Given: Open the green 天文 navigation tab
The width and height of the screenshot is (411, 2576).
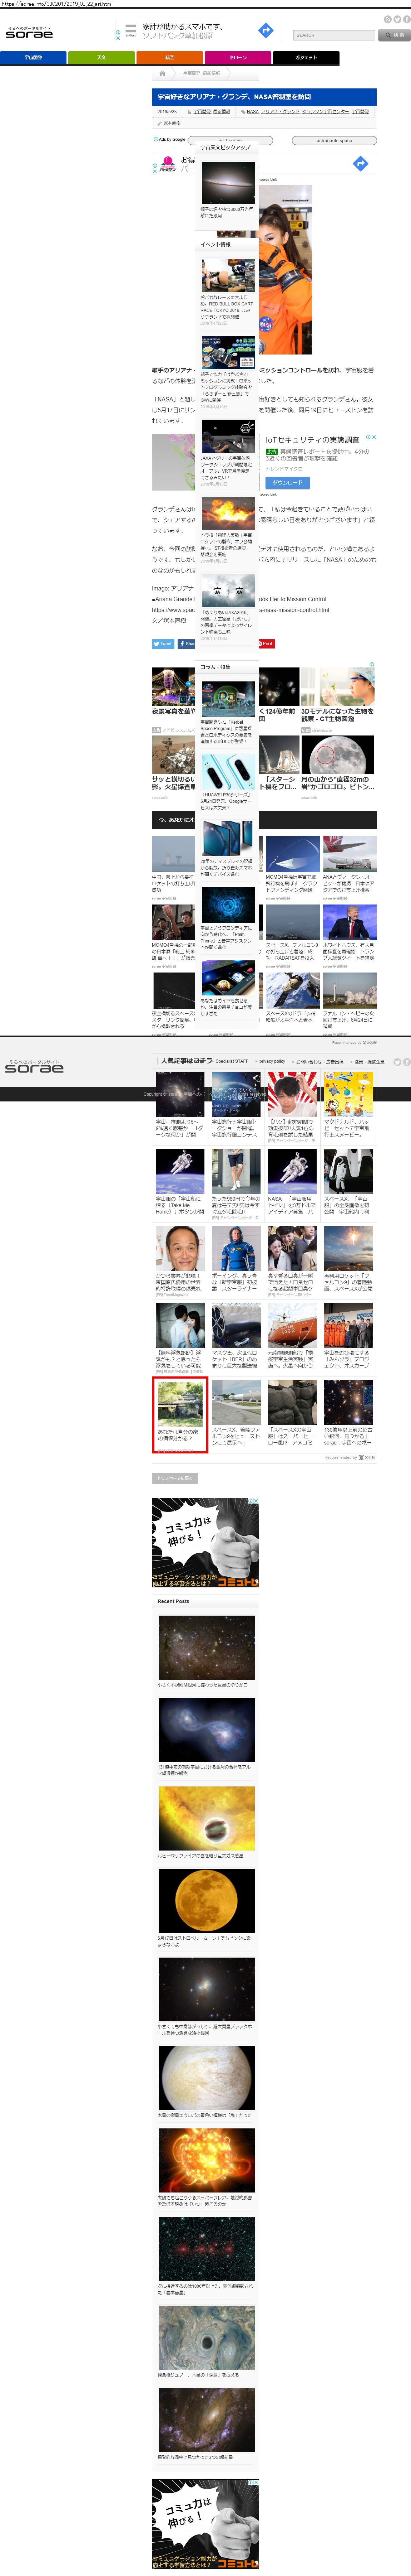Looking at the screenshot, I should point(101,58).
